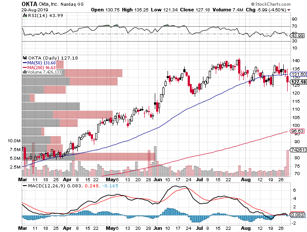Click the RSI(14) 43.99 legend label
This screenshot has height=232, width=307.
coord(46,15)
